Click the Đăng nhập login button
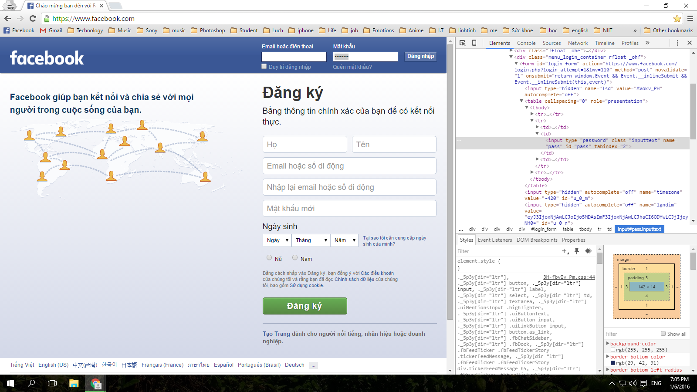 [x=420, y=56]
